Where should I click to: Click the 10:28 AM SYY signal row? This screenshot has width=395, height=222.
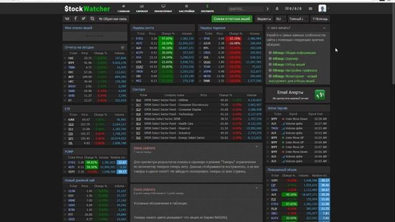(x=297, y=119)
